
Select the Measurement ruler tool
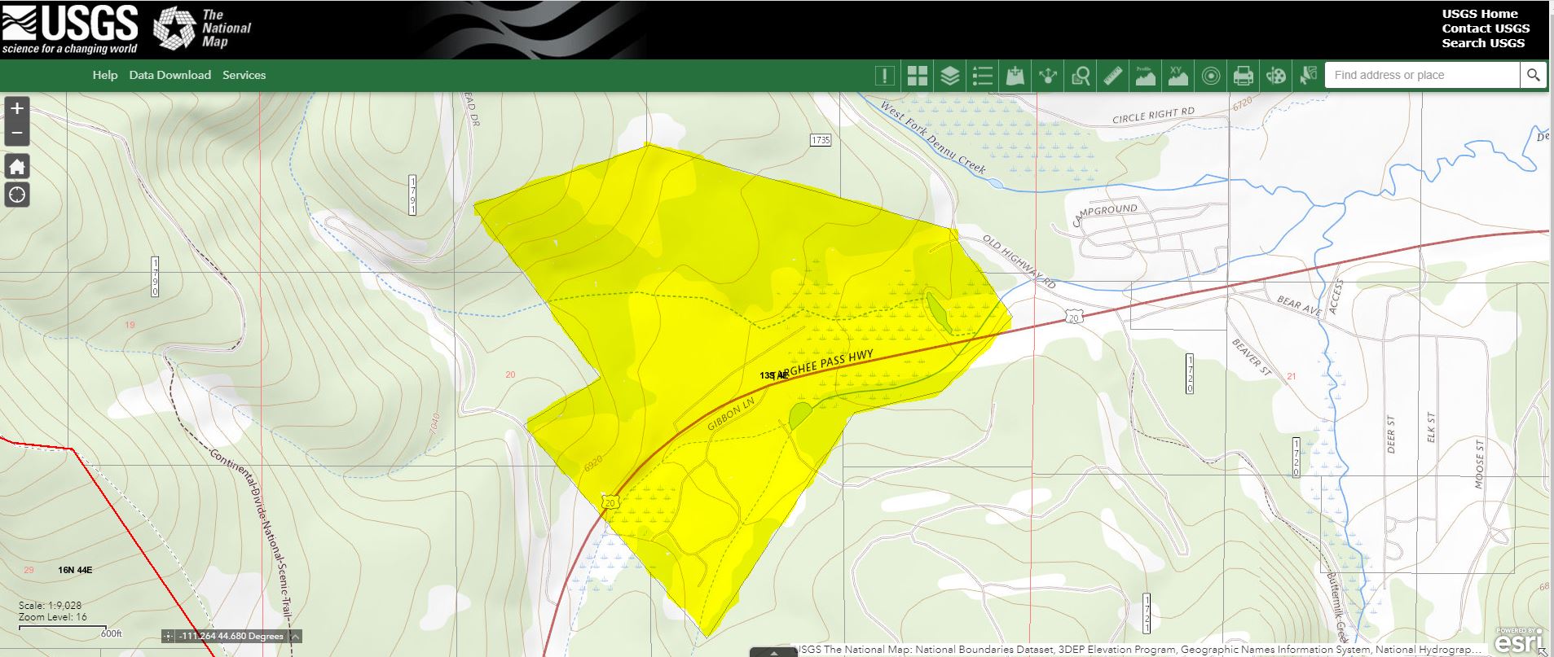pos(1113,76)
